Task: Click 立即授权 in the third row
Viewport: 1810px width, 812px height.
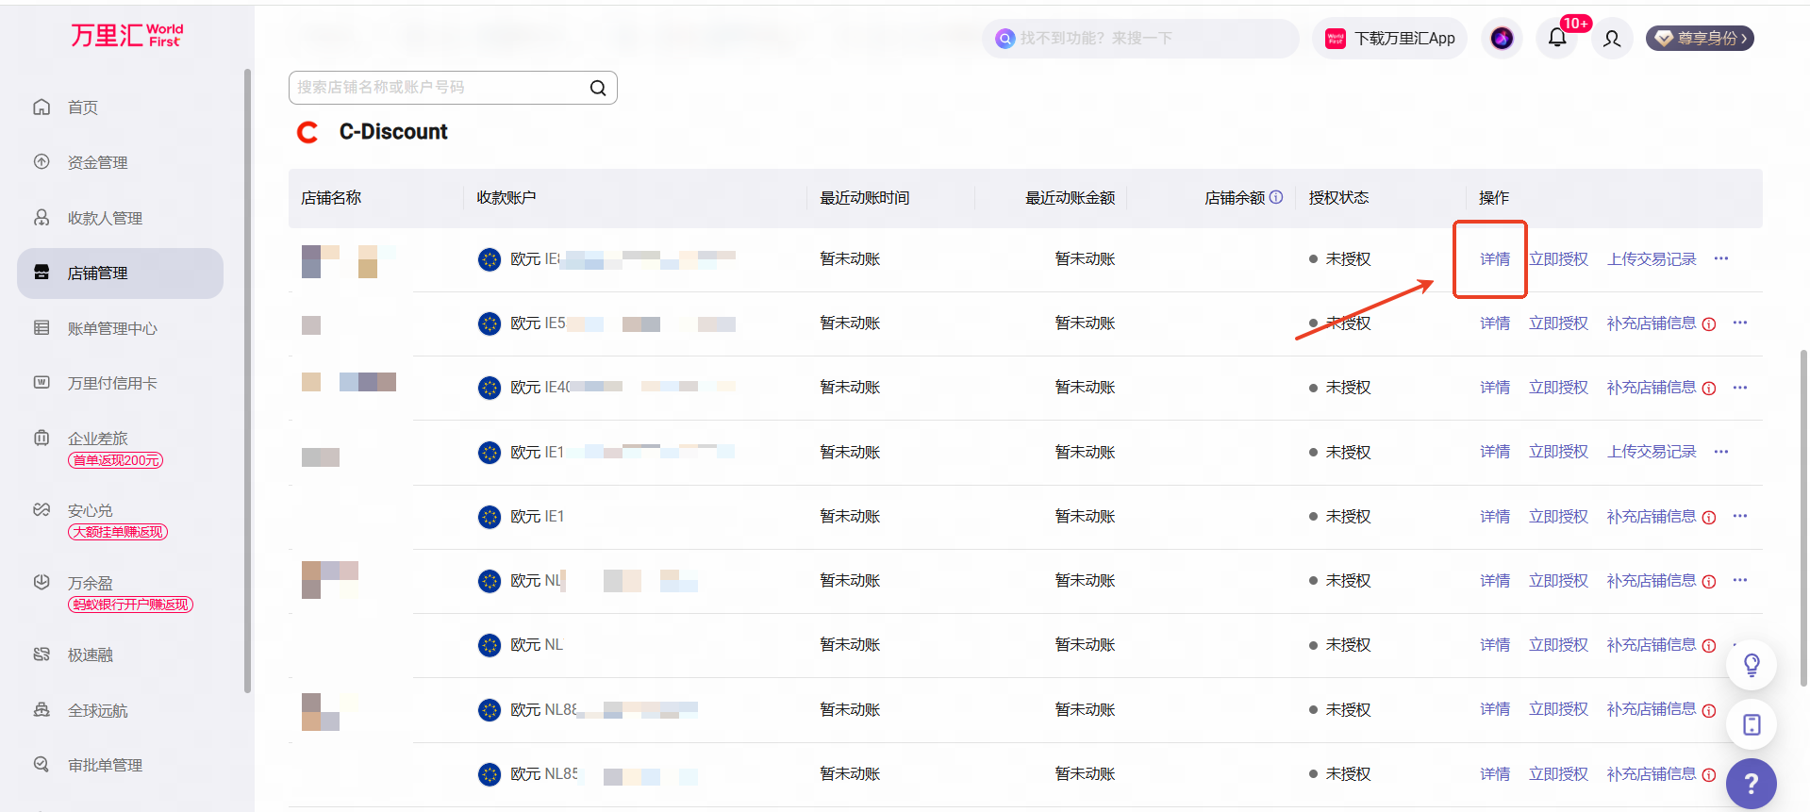Action: click(x=1558, y=388)
